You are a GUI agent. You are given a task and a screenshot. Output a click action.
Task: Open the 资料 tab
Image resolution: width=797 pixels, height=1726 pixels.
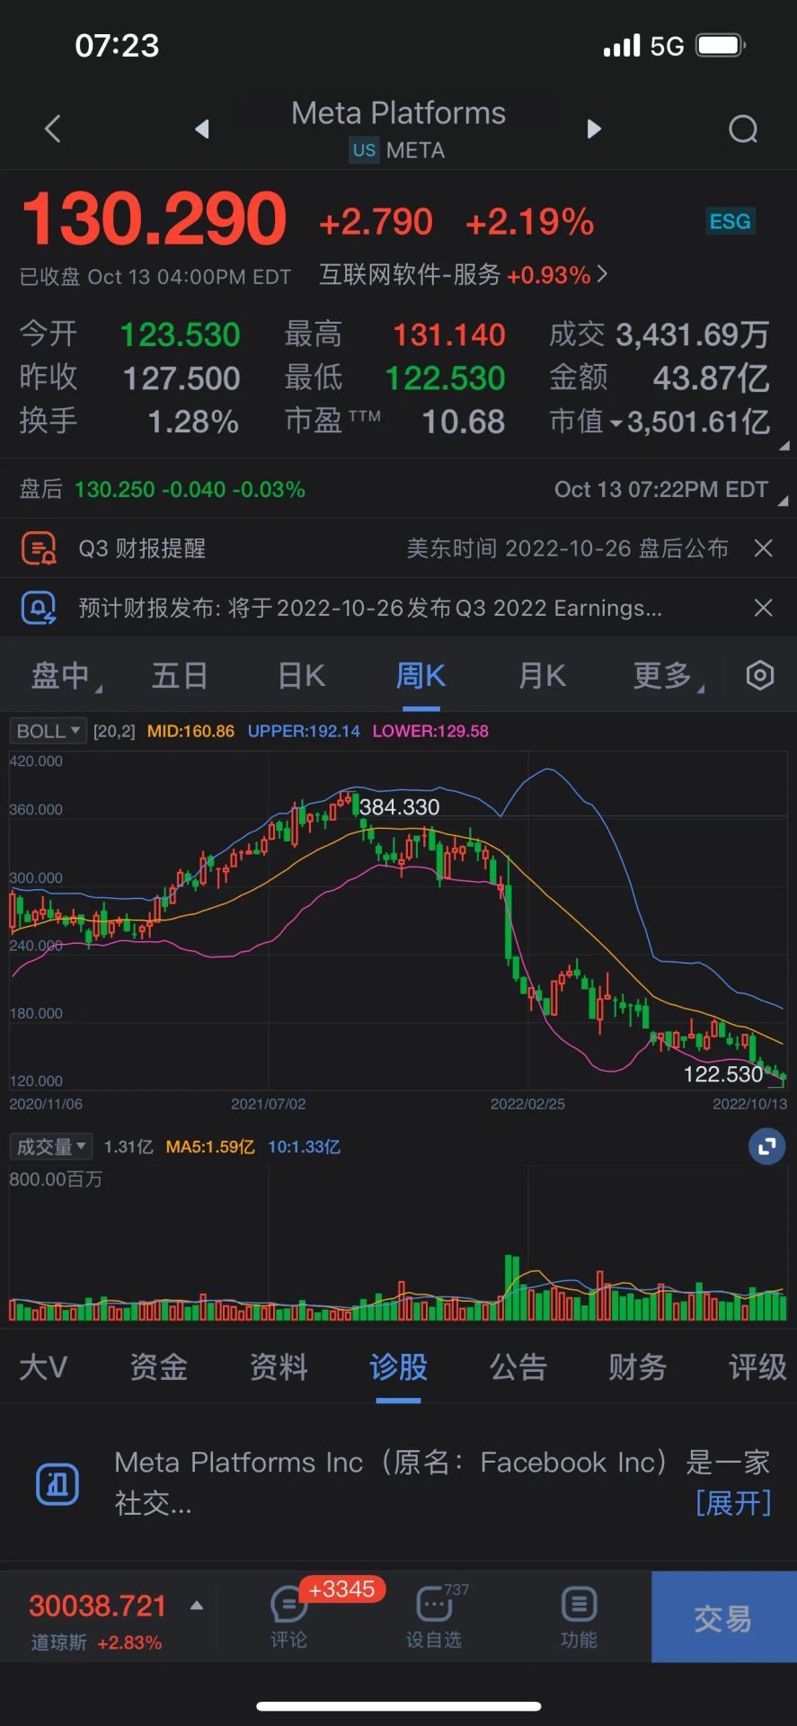coord(279,1367)
